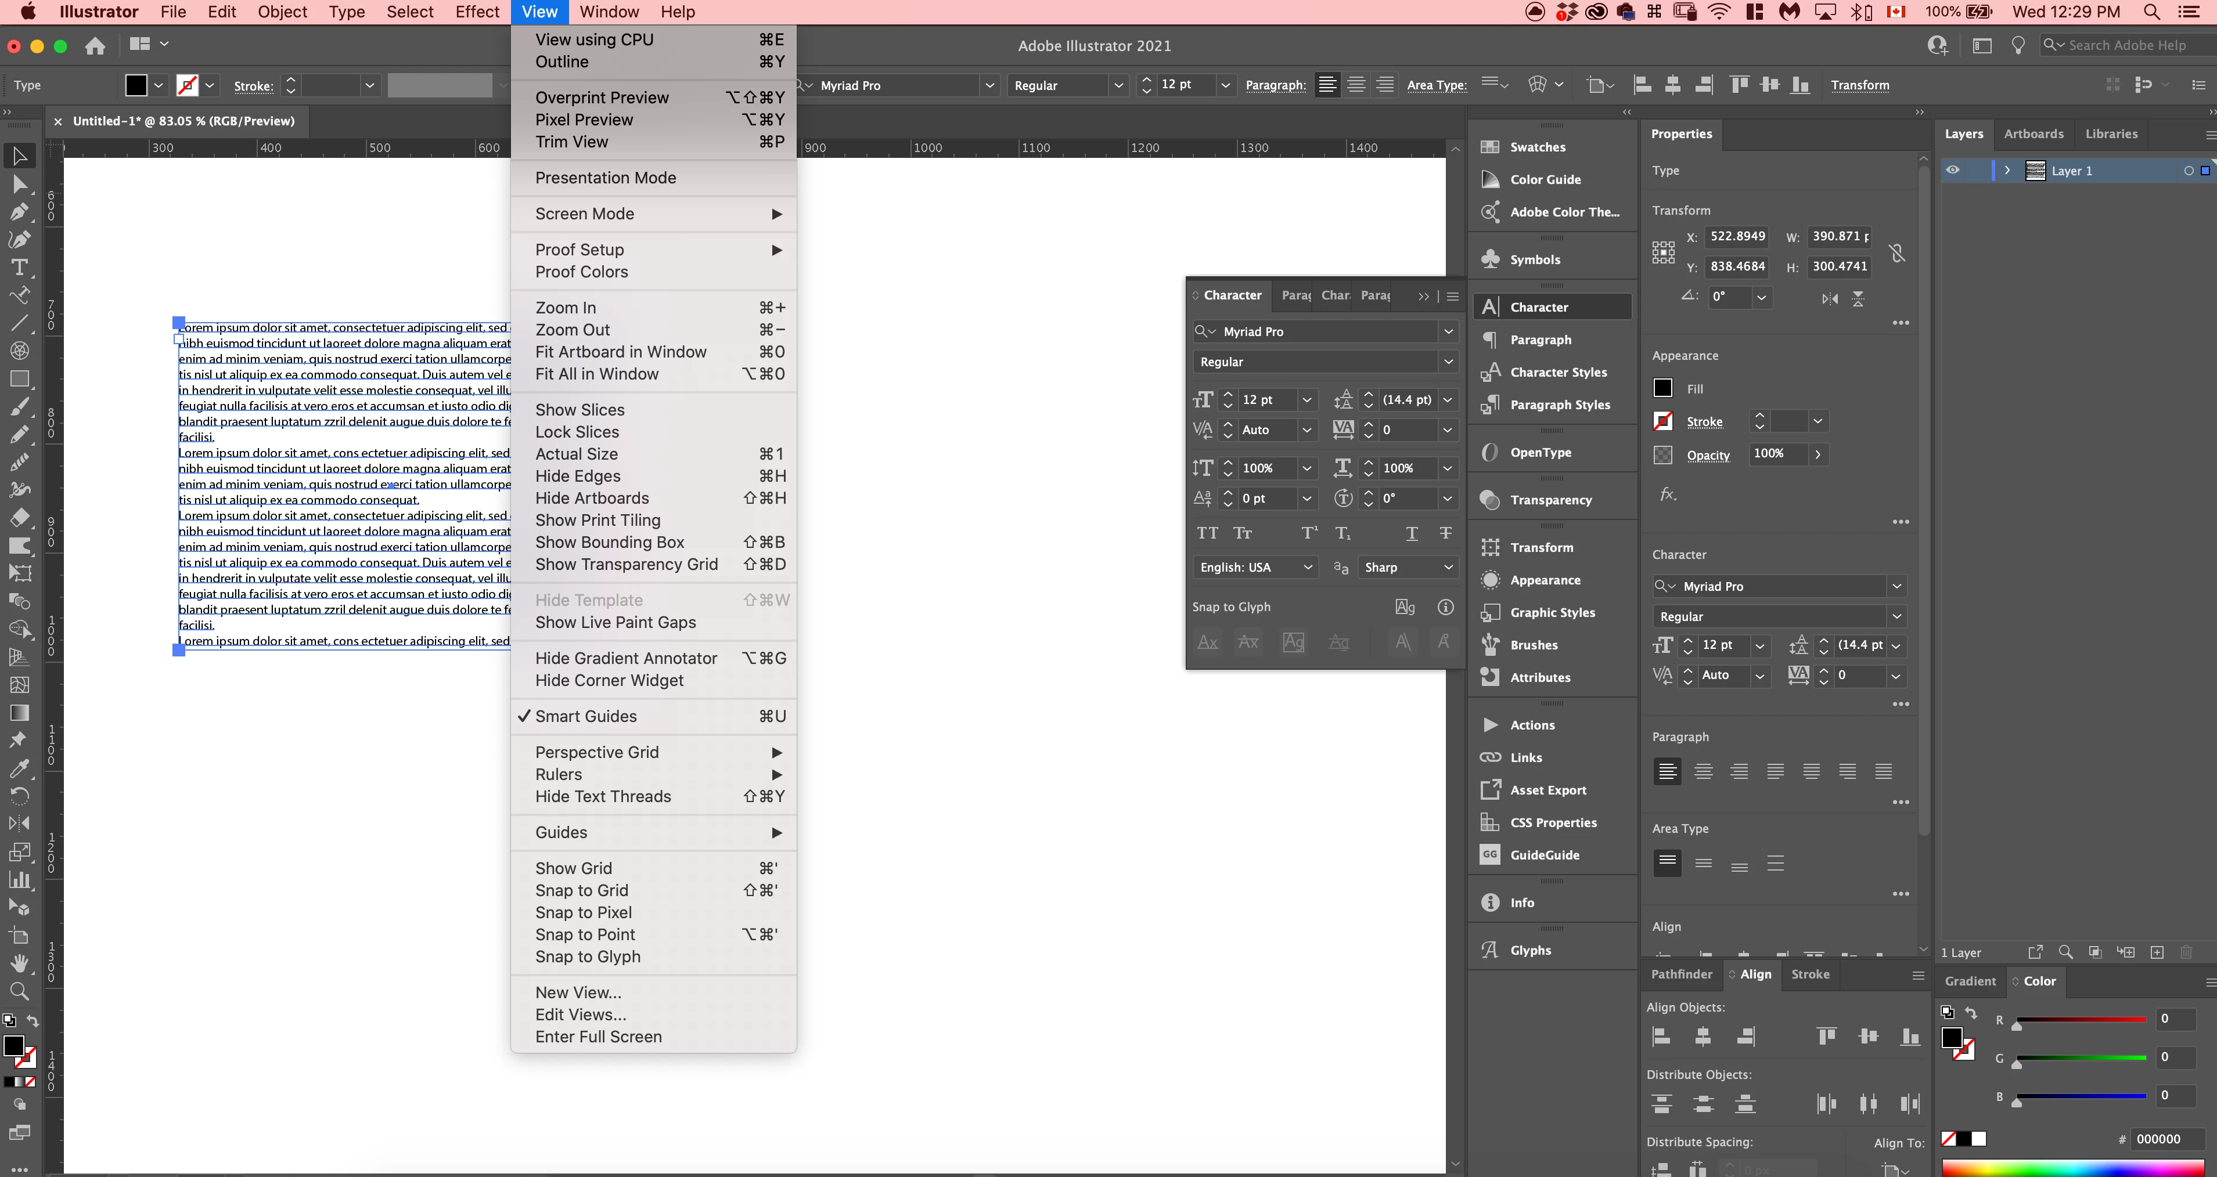Select the Hand tool
The image size is (2217, 1177).
19,963
